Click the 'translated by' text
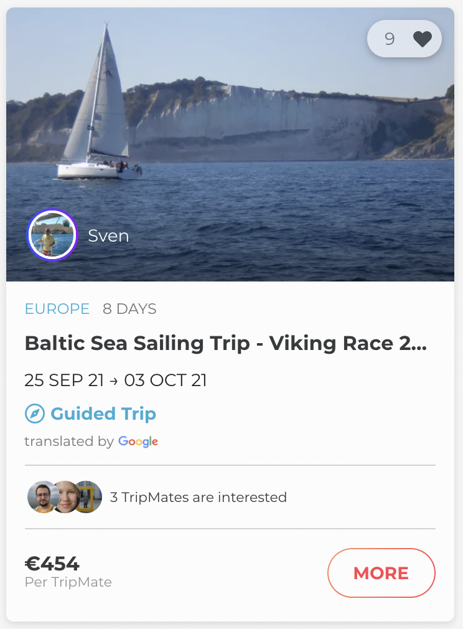Viewport: 463px width, 629px height. point(68,442)
